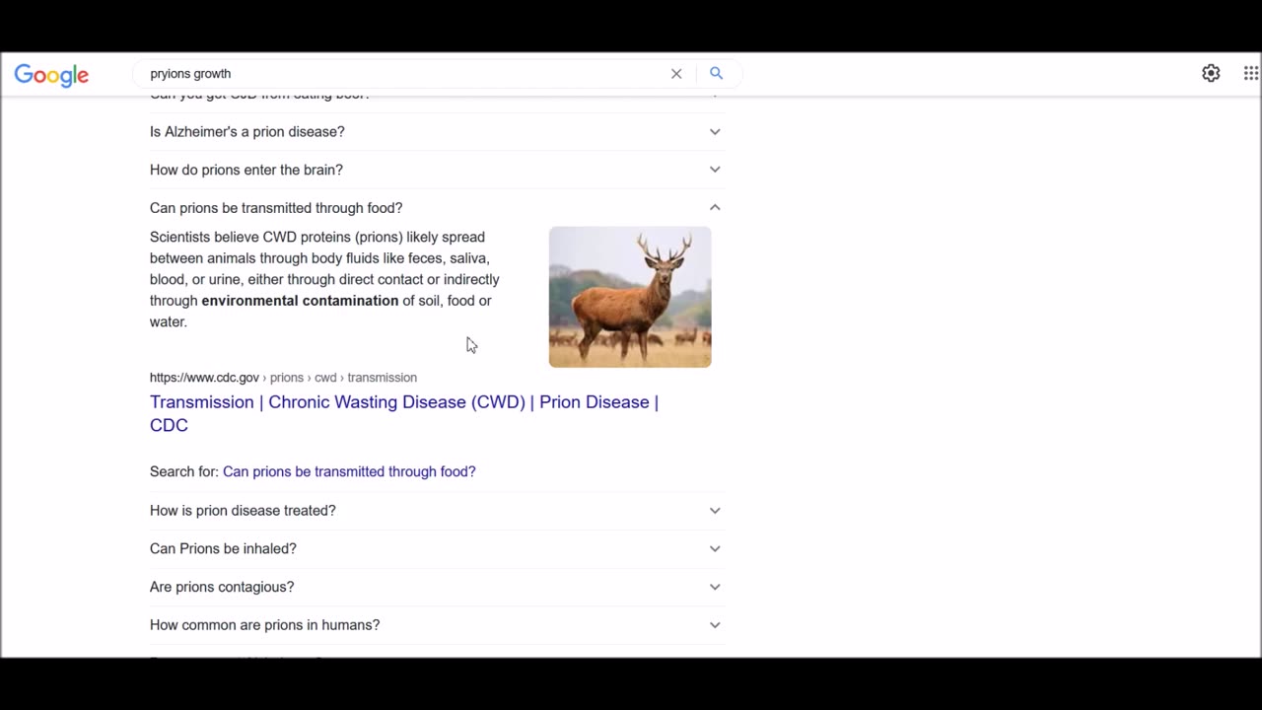
Task: Expand 'Is Alzheimer's a prion disease?' chevron
Action: (715, 131)
